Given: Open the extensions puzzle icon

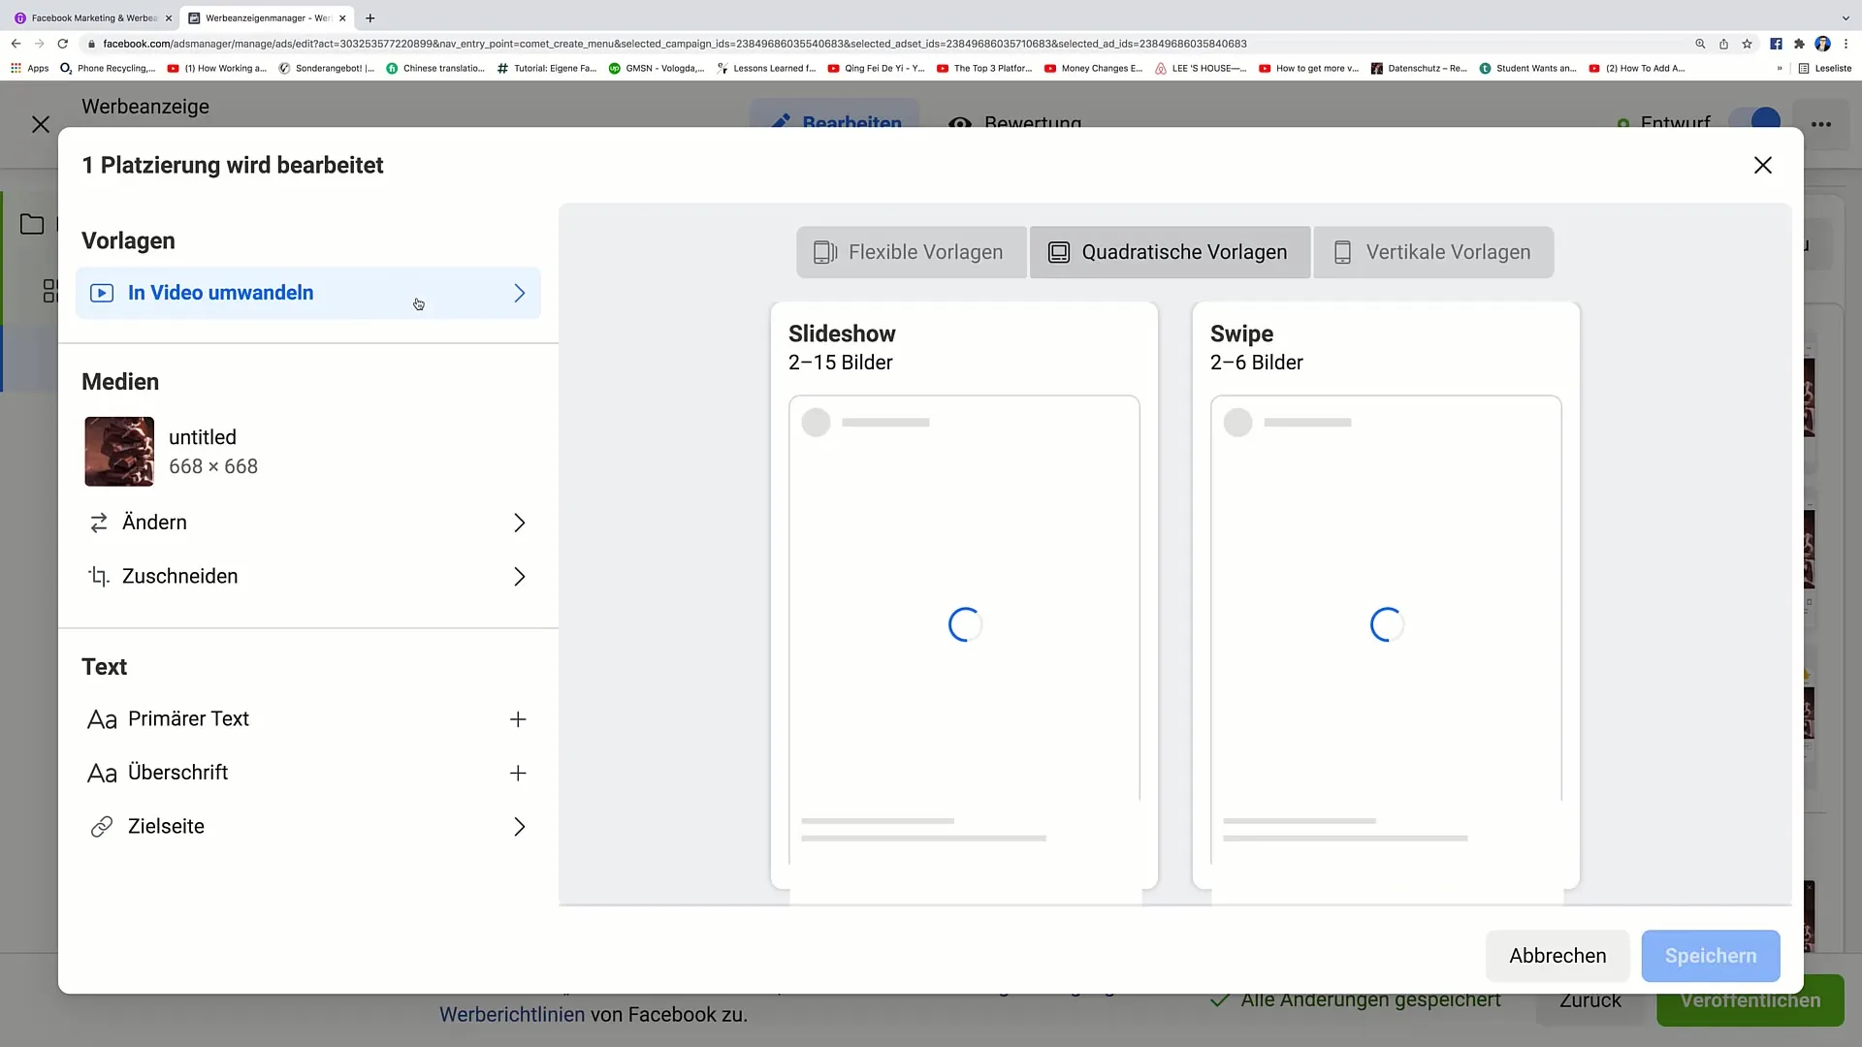Looking at the screenshot, I should pyautogui.click(x=1799, y=44).
